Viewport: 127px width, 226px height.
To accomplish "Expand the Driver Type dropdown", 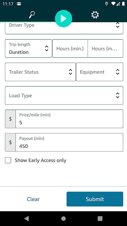I will pos(64,28).
